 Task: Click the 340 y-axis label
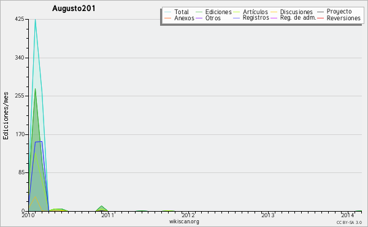point(20,58)
